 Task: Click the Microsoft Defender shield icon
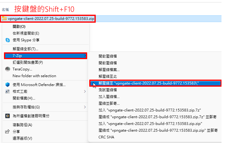pyautogui.click(x=7, y=85)
